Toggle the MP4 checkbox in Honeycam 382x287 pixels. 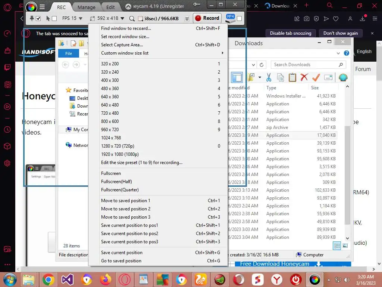click(239, 19)
